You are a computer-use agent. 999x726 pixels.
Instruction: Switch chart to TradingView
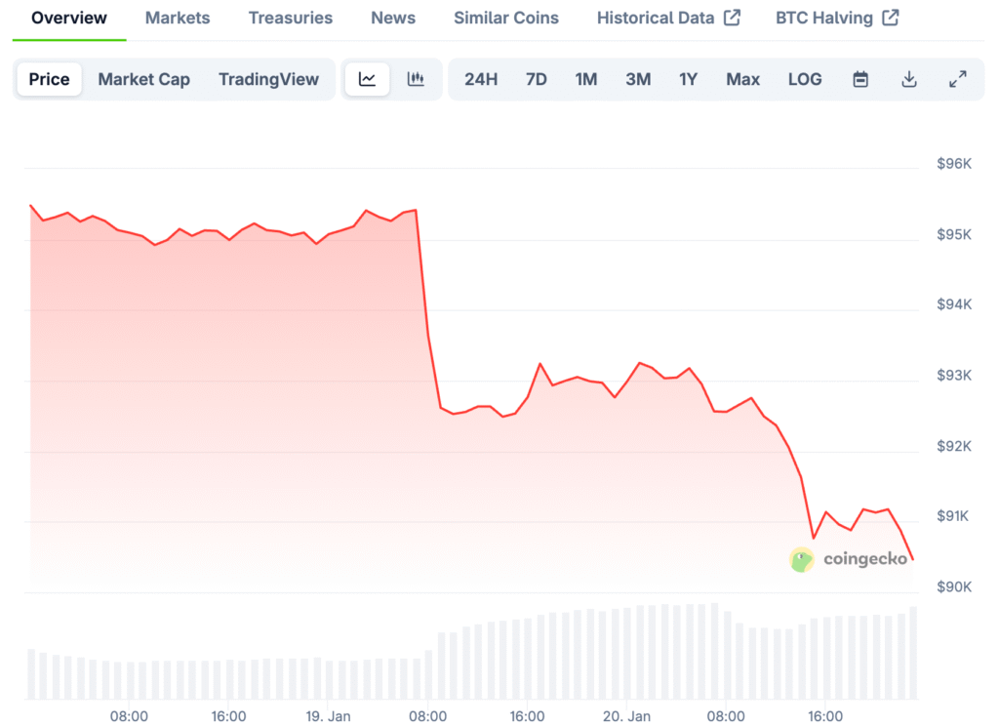(268, 80)
